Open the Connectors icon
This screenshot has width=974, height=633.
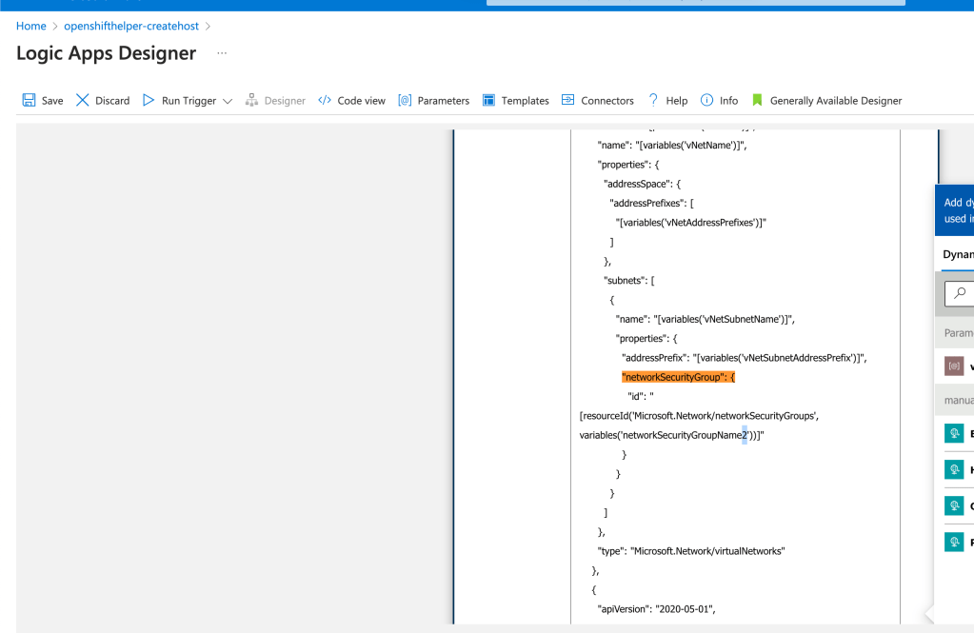click(x=567, y=100)
